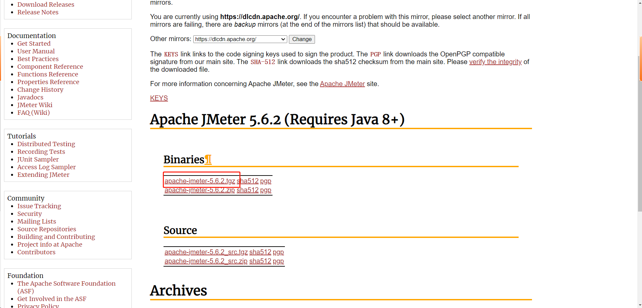Open pgp for apache-jmeter-5.6.2.zip
The width and height of the screenshot is (642, 308).
pos(265,190)
